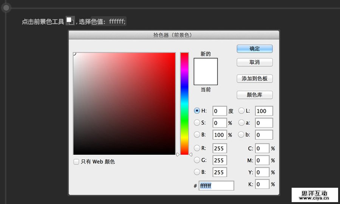Click the foreground color tool icon in the instruction text

pos(70,21)
